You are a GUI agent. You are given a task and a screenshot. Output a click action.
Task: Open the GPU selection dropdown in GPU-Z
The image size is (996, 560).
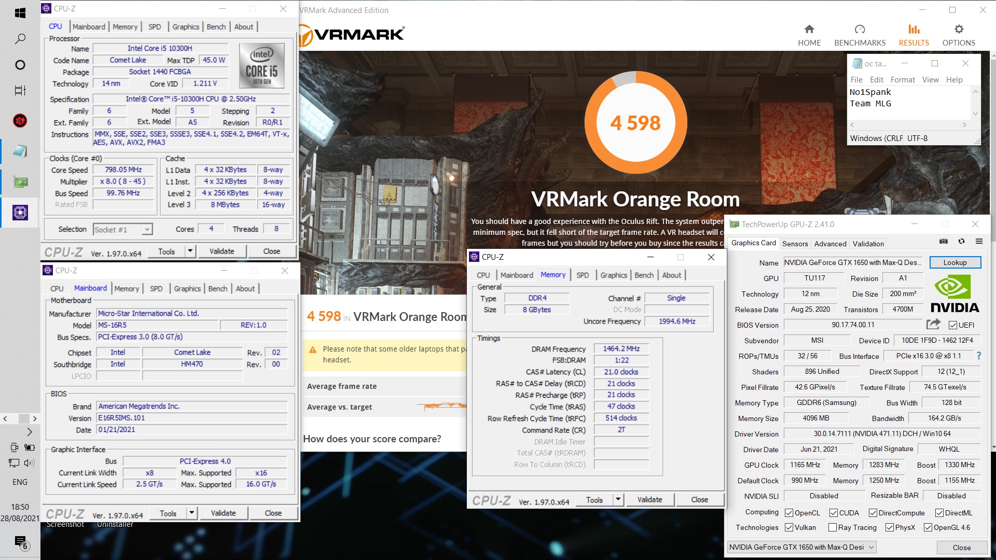pyautogui.click(x=801, y=547)
